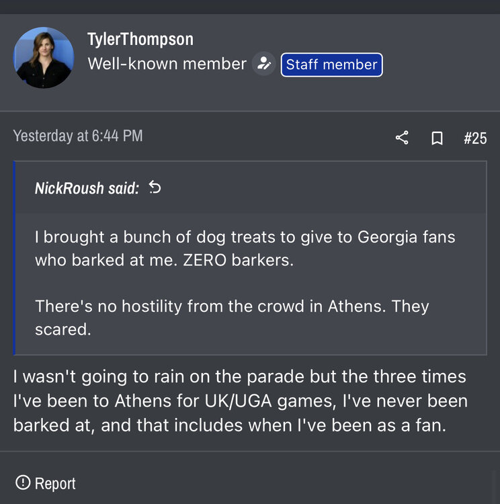Share this post using the share icon
The image size is (500, 504).
402,138
